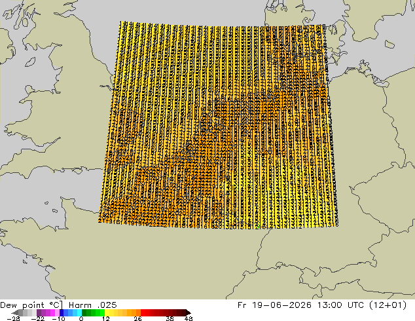Click the left gray arrow end of the color bar
This screenshot has width=415, height=321.
pyautogui.click(x=15, y=312)
